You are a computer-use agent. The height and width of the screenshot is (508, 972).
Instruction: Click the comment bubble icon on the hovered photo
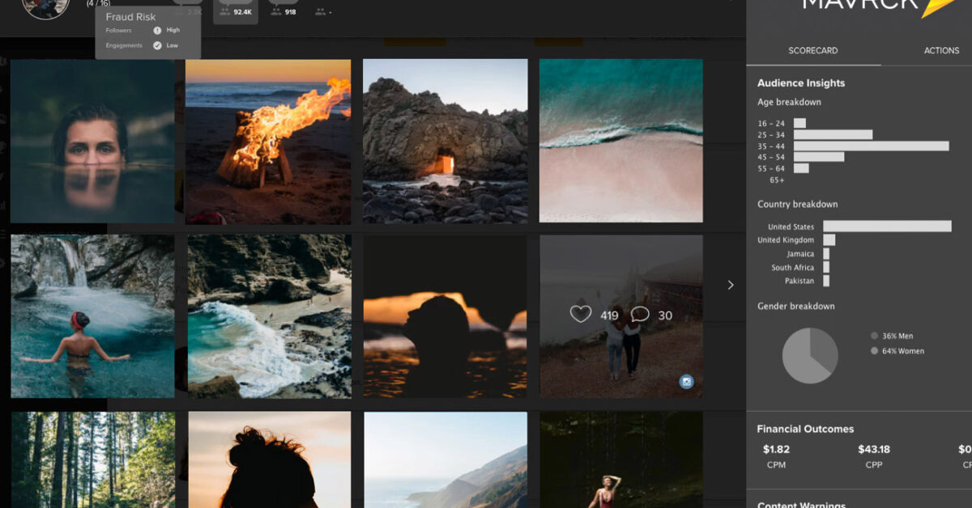point(640,315)
